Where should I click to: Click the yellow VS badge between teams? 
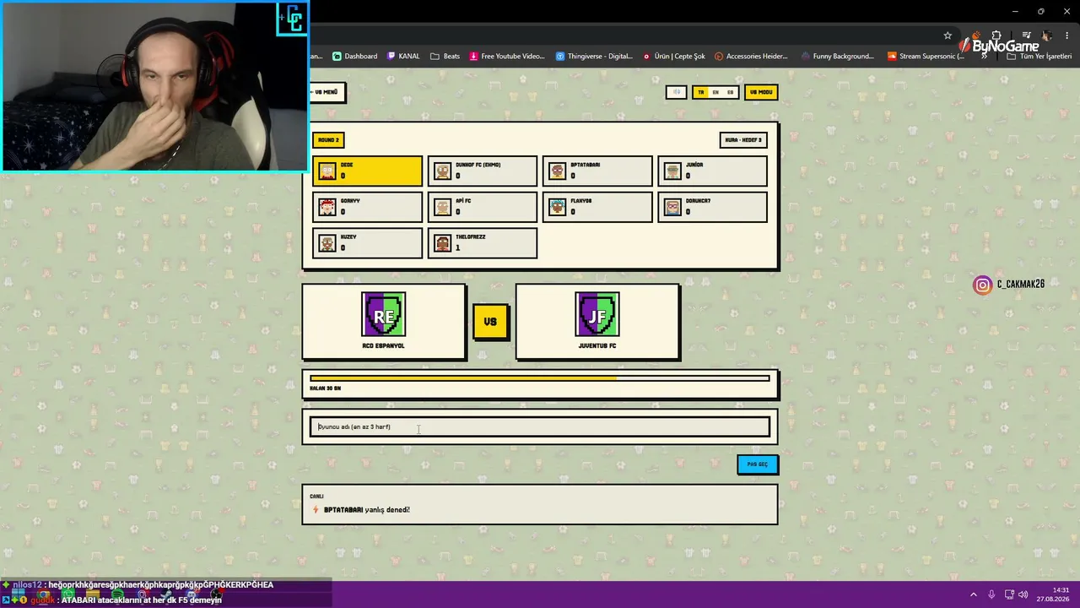[490, 322]
